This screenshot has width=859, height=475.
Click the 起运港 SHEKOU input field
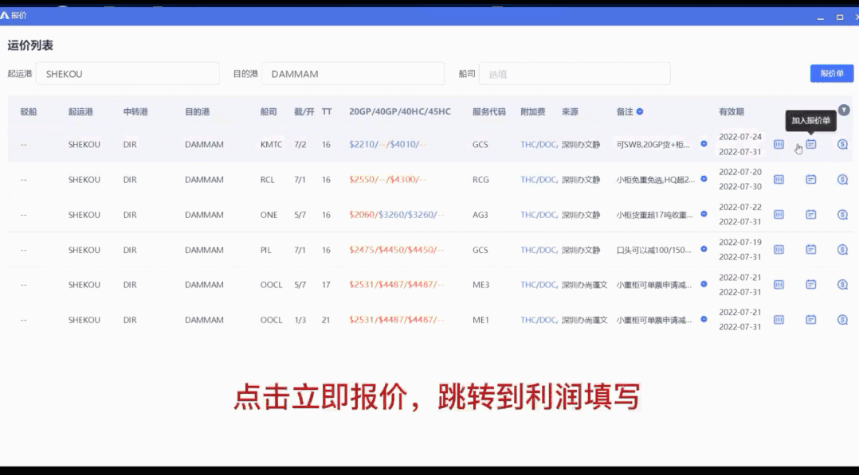pos(127,72)
